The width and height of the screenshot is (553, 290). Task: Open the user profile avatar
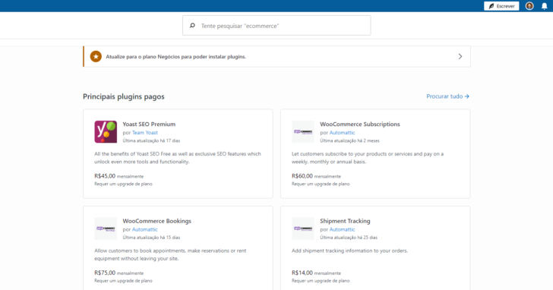coord(529,6)
